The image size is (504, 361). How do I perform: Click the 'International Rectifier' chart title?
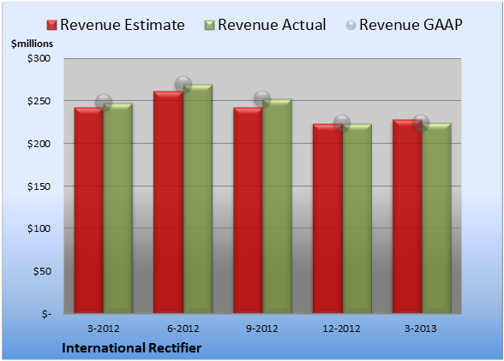131,348
